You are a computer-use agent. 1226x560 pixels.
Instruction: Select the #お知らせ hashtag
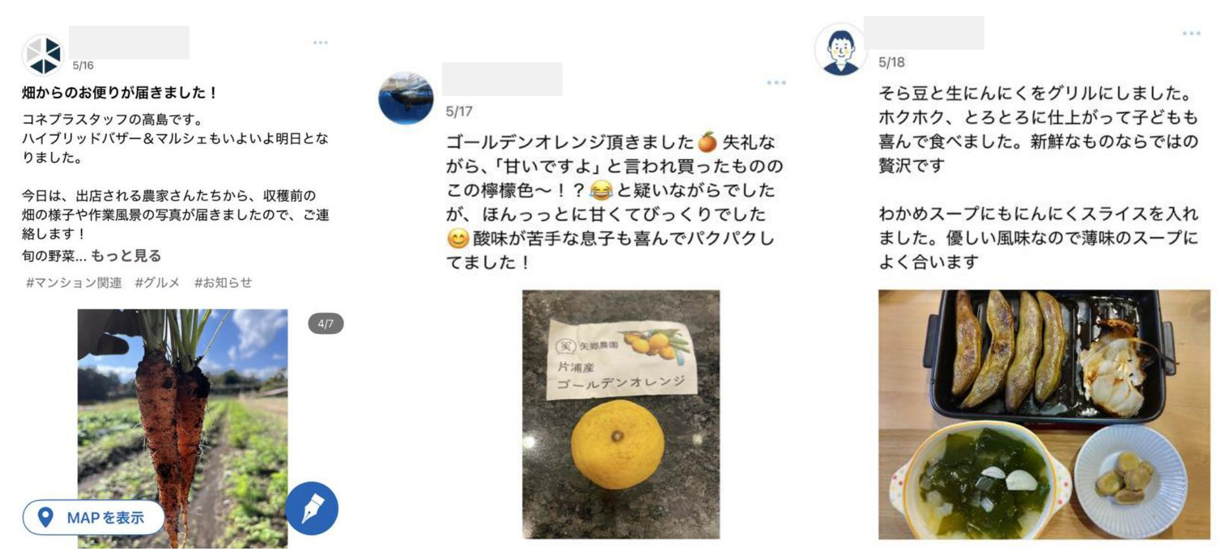pyautogui.click(x=223, y=283)
